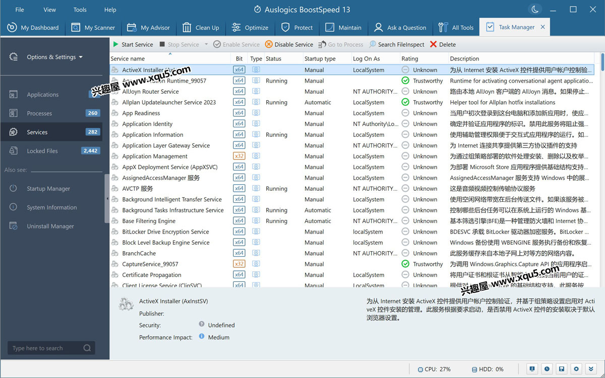Click the Unknown rating icon for BranchCache
The height and width of the screenshot is (378, 605).
click(x=405, y=253)
